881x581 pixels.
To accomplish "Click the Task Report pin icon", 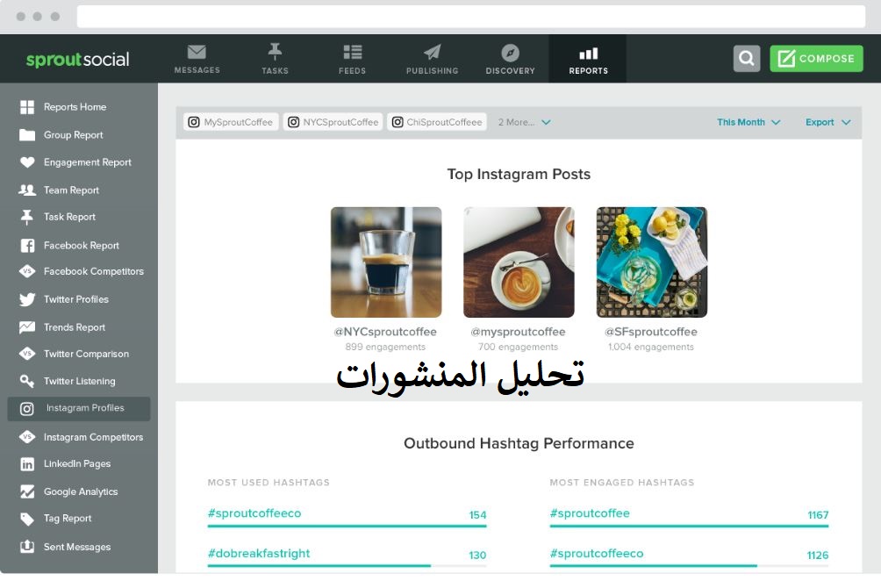I will point(27,217).
